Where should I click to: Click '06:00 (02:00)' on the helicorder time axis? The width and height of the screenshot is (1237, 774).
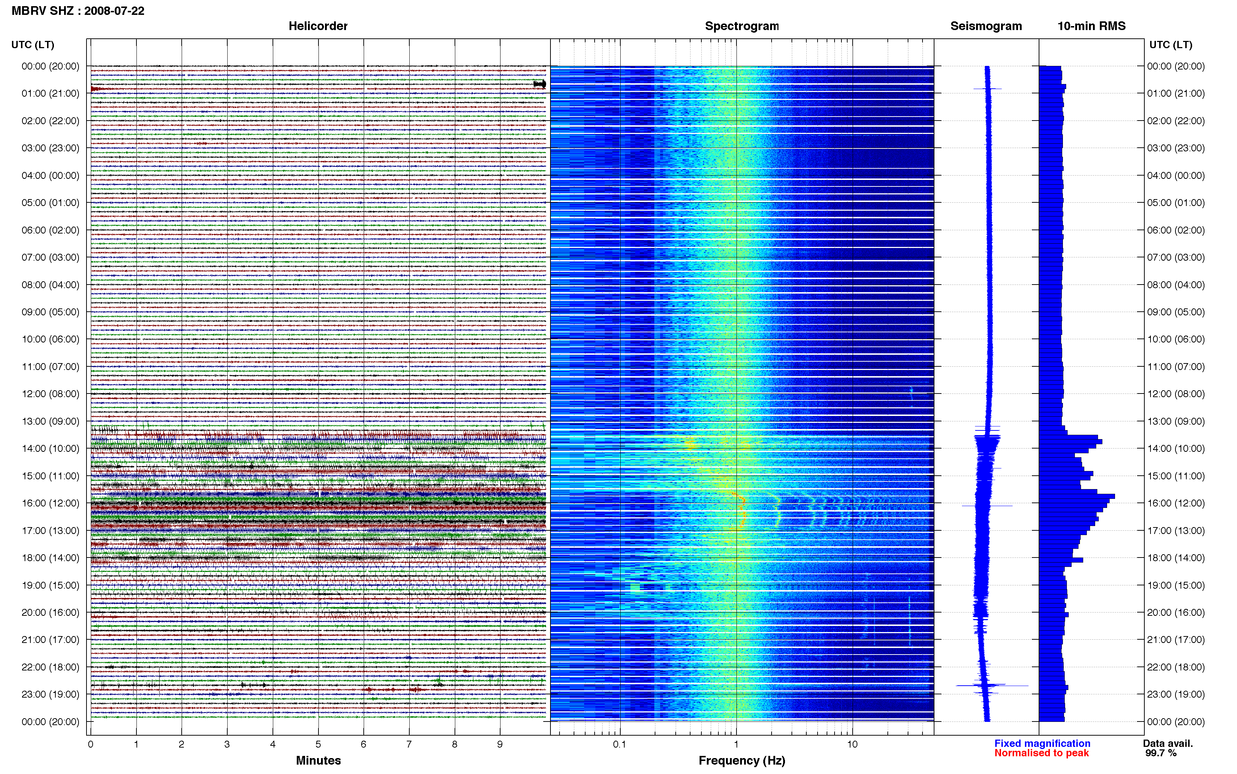pyautogui.click(x=50, y=230)
